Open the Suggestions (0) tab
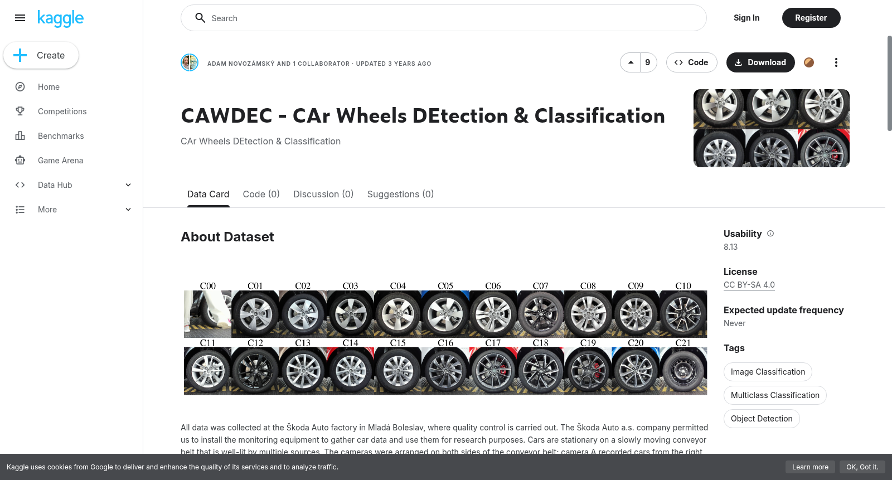The width and height of the screenshot is (892, 480). 400,194
